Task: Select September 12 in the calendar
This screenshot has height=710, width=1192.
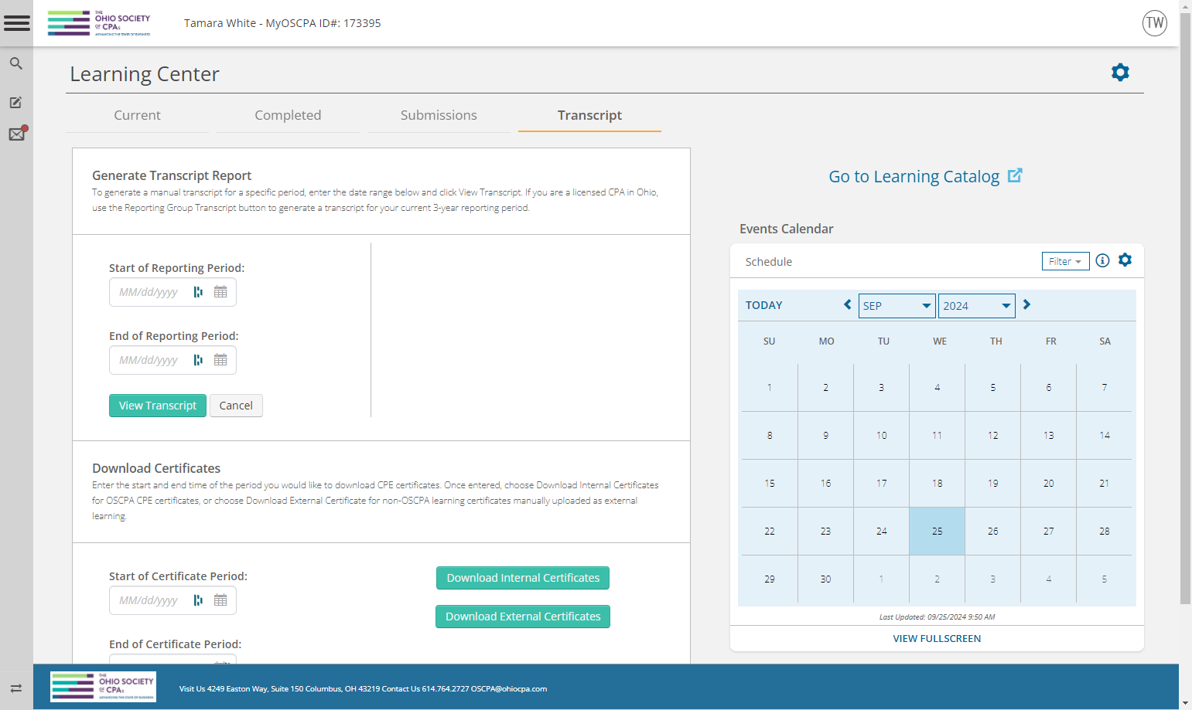Action: (992, 436)
